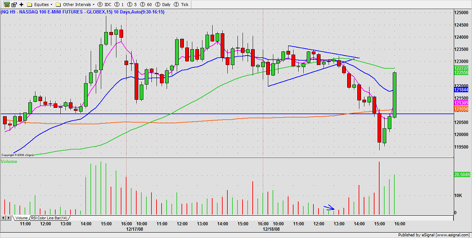Click the 122550 green price label
Image resolution: width=472 pixels, height=238 pixels.
point(461,73)
